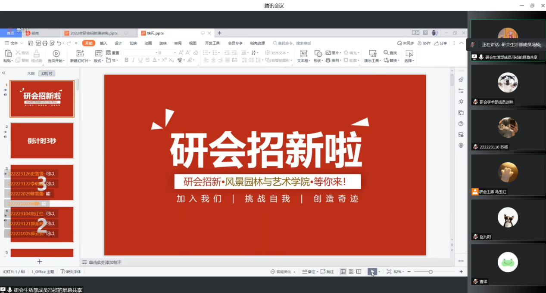Toggle Bold formatting button
The width and height of the screenshot is (546, 293).
(126, 60)
